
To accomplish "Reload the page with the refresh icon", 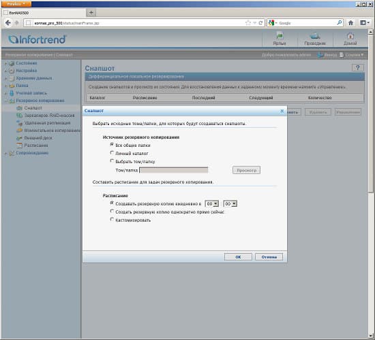I will click(260, 23).
